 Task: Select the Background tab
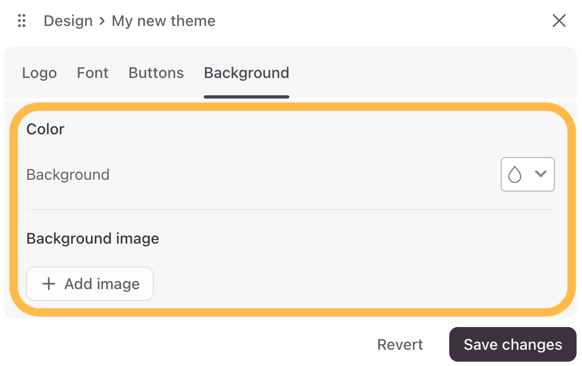[x=247, y=73]
